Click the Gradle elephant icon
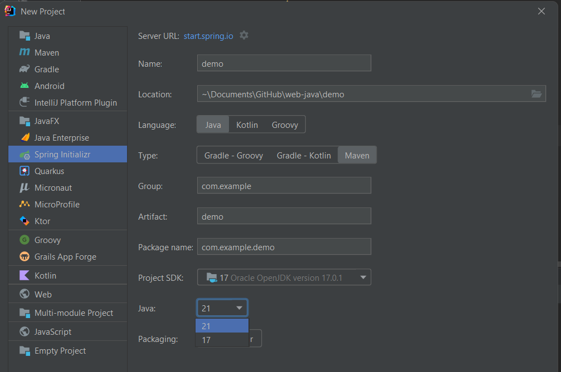The image size is (561, 372). click(x=25, y=69)
